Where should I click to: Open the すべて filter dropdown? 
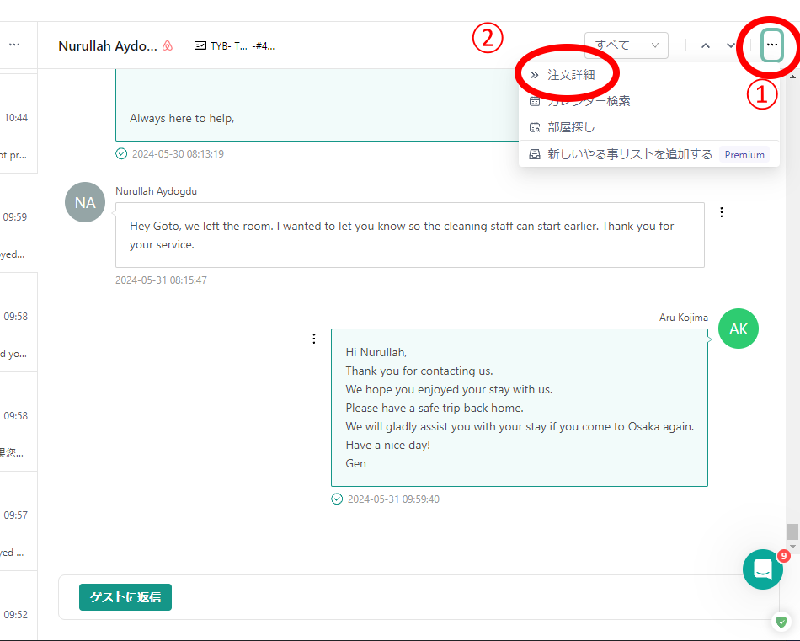pos(626,45)
